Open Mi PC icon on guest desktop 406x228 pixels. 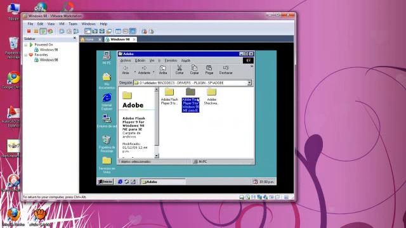pyautogui.click(x=107, y=58)
